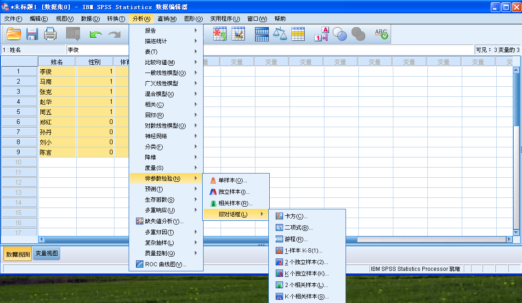Click the Show All Variables gray circles icon
Image resolution: width=522 pixels, height=303 pixels.
358,34
